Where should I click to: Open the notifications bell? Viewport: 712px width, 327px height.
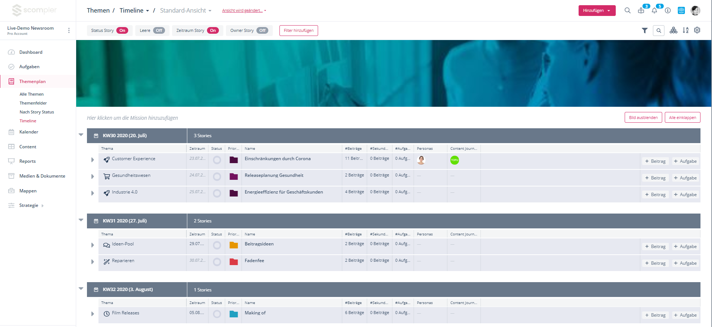tap(654, 10)
